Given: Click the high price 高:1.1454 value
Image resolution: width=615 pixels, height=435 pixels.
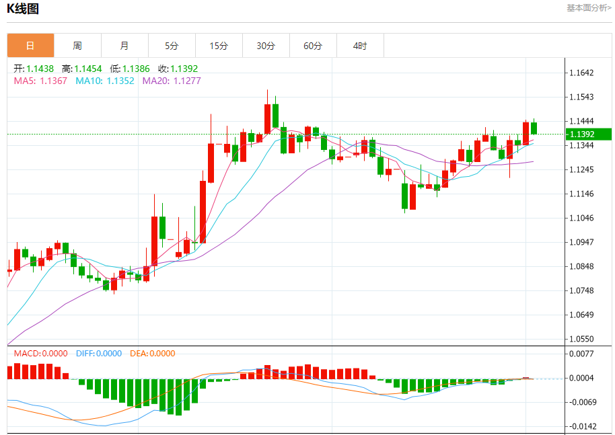Looking at the screenshot, I should click(81, 69).
